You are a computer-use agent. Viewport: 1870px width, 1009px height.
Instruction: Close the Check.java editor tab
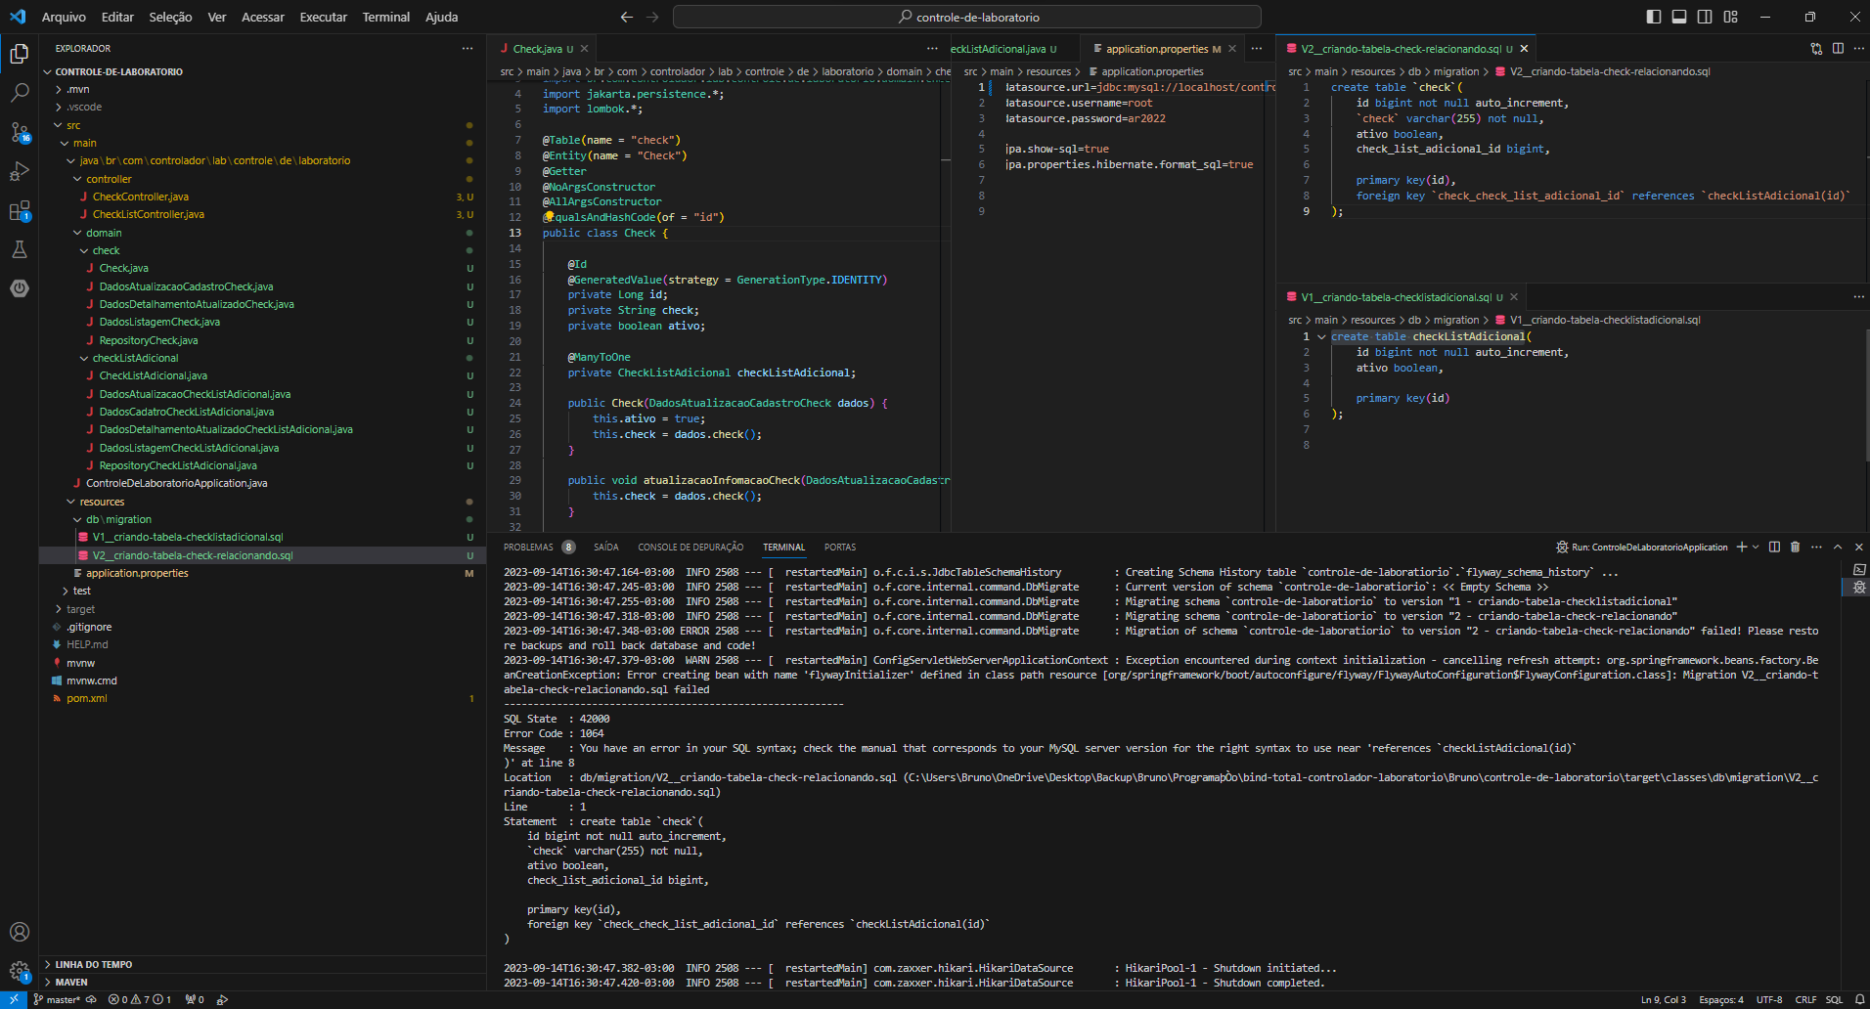coord(584,48)
